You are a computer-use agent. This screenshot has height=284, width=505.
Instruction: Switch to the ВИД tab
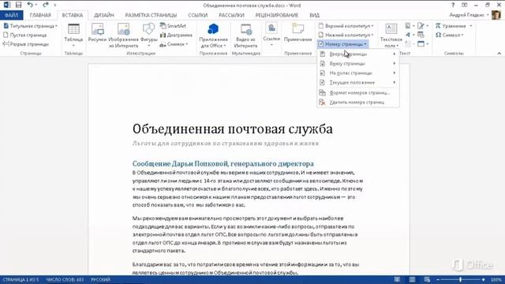[x=314, y=15]
